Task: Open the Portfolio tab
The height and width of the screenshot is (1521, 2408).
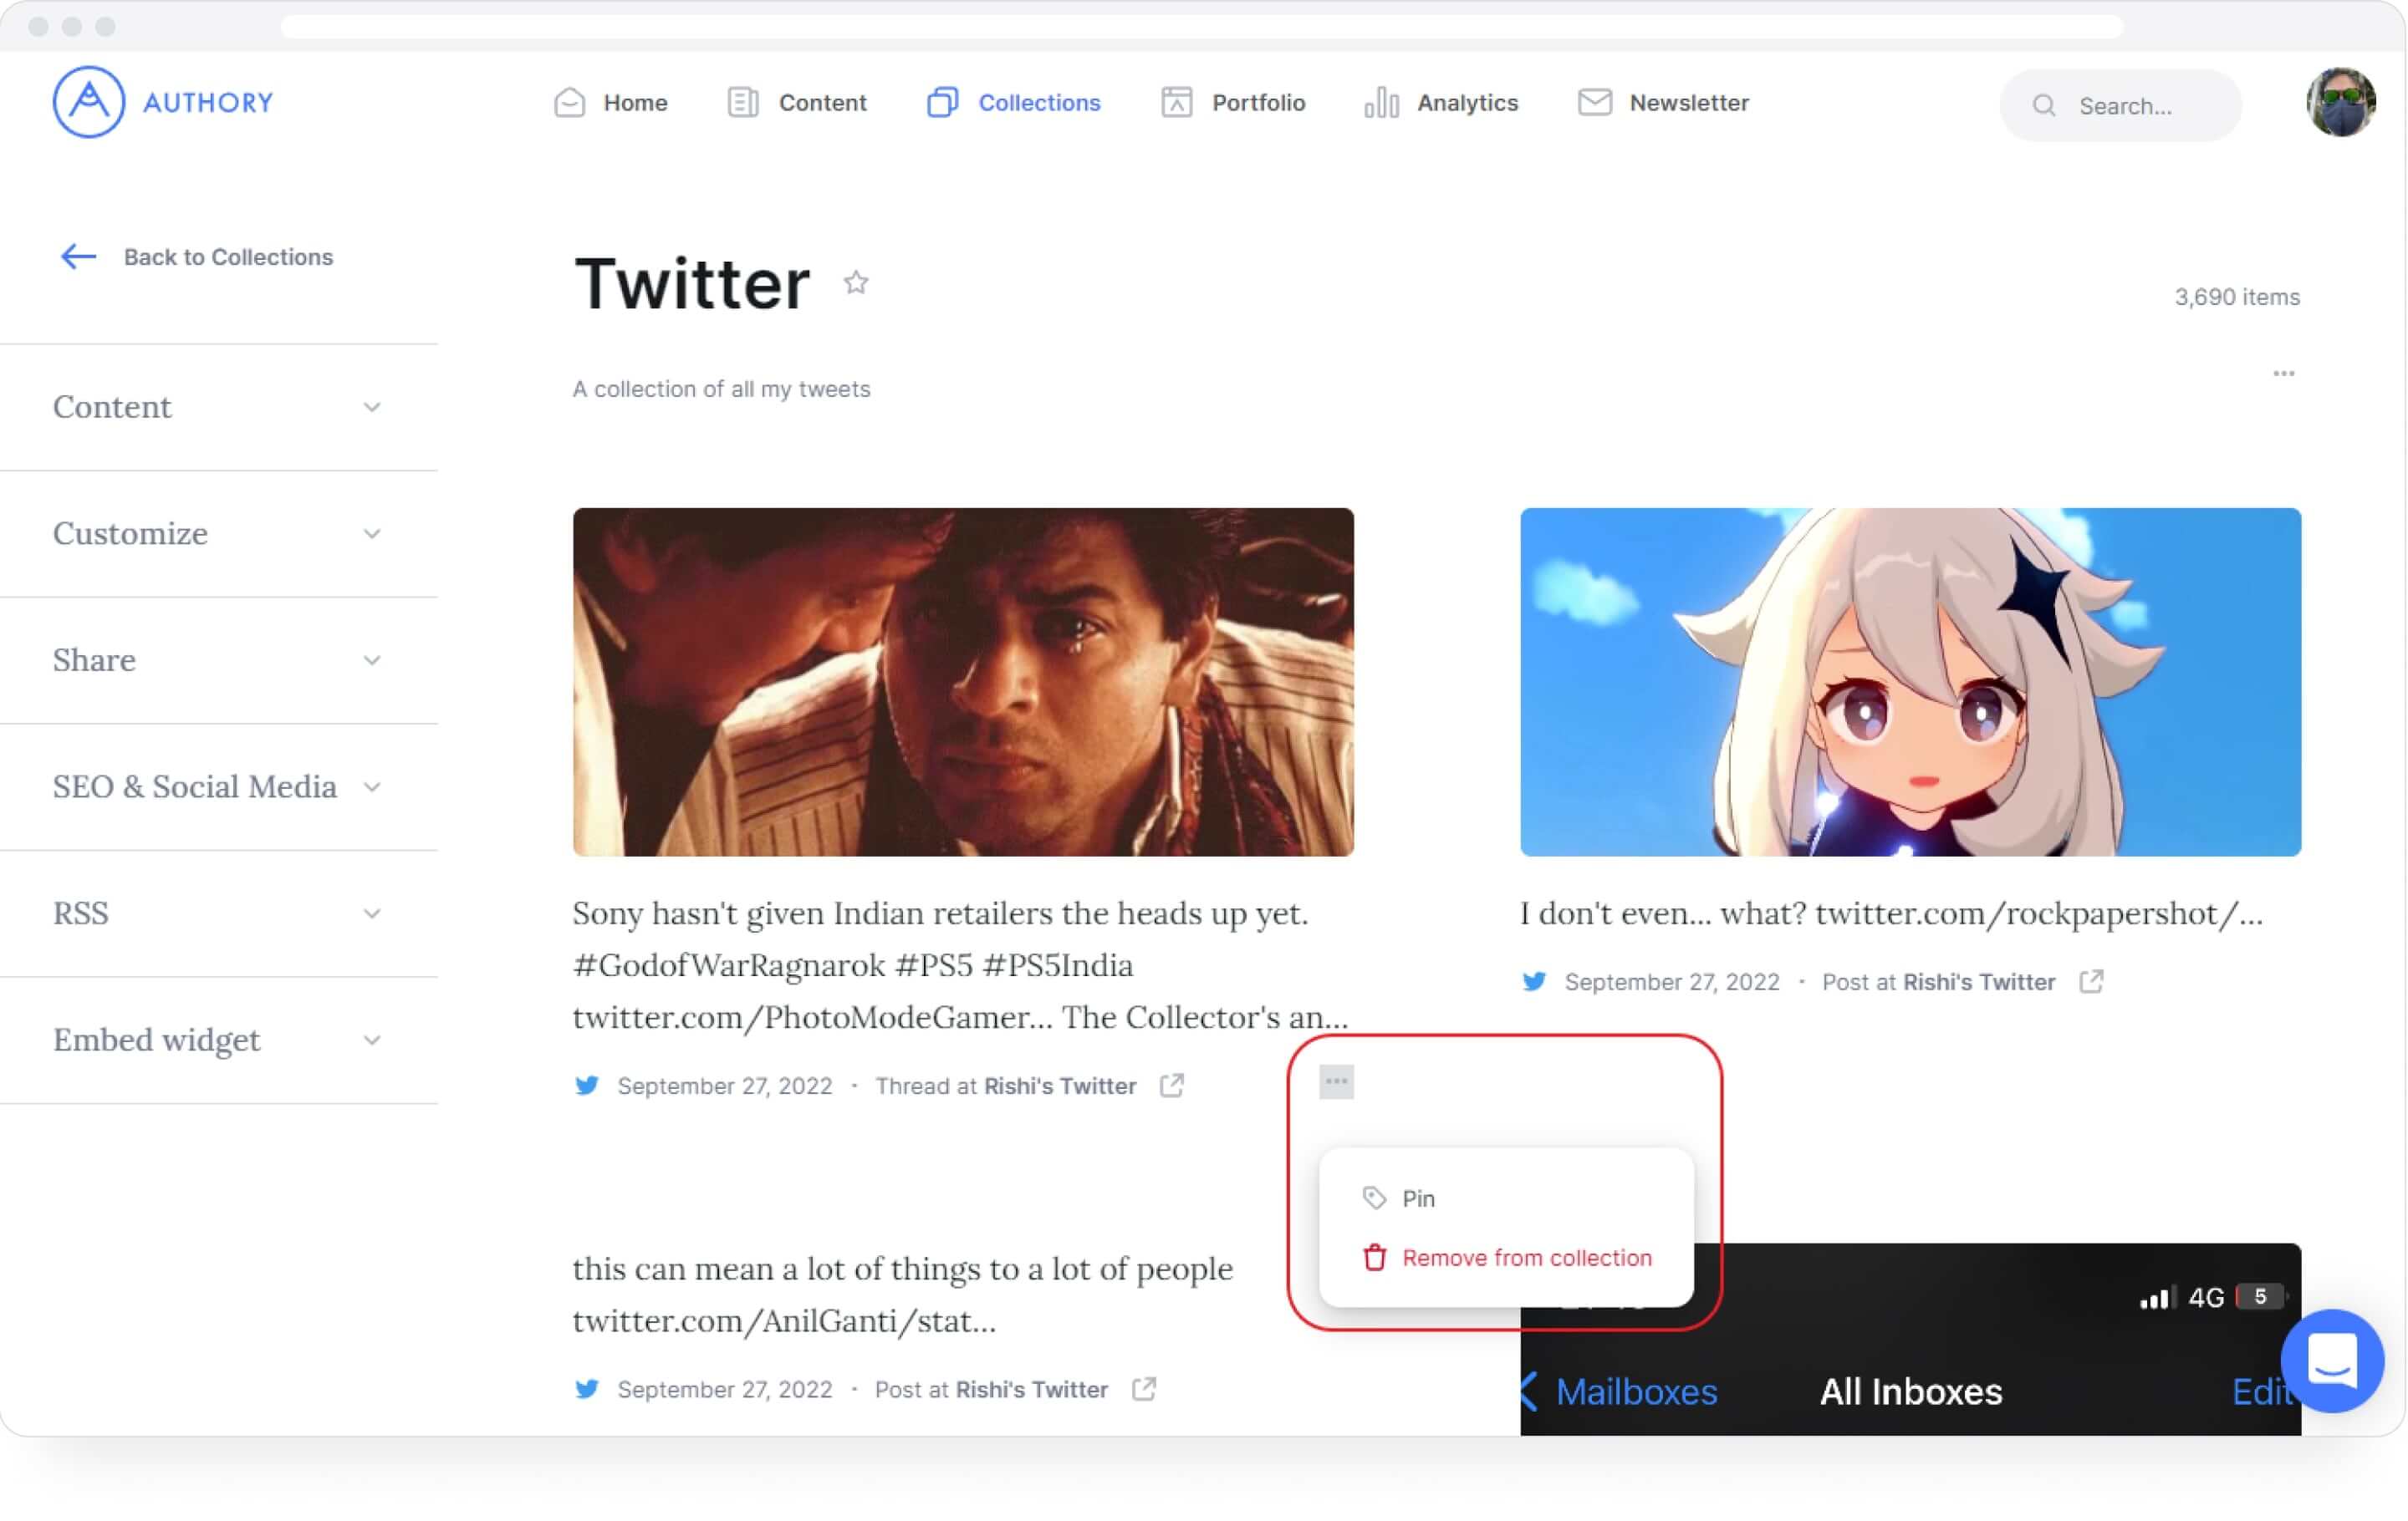Action: click(1233, 102)
